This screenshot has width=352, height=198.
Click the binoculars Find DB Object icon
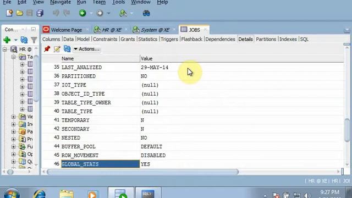pos(146,13)
